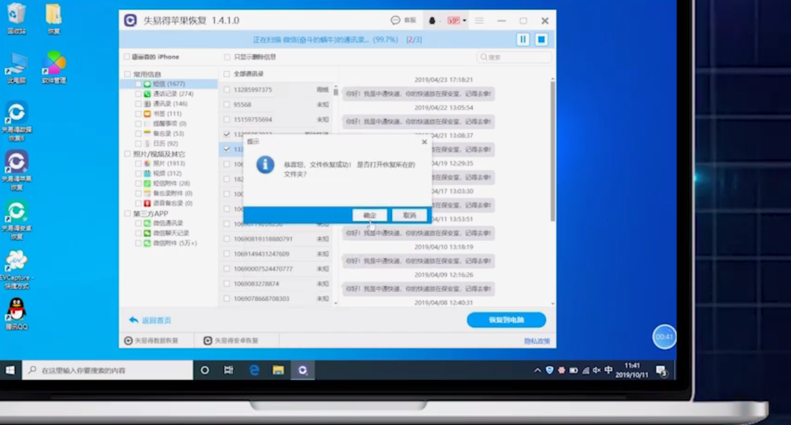The width and height of the screenshot is (791, 425).
Task: Open 通讯录 (146) category
Action: point(170,104)
